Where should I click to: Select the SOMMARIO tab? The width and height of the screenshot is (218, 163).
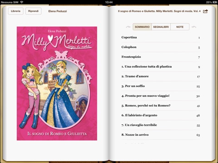pos(142,27)
